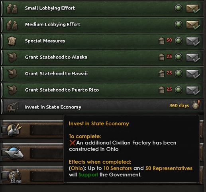The width and height of the screenshot is (206, 192).
Task: Click the envelope notification icon for Medium Lobbying Effort
Action: [x=193, y=25]
